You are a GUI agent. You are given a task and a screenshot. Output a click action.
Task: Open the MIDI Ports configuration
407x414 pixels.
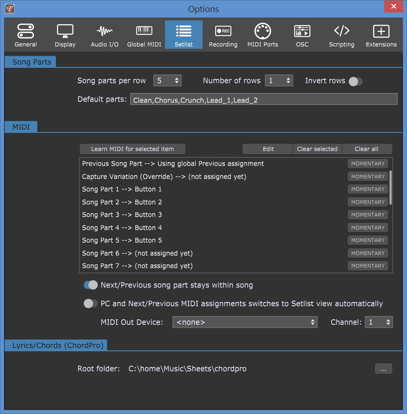coord(263,34)
